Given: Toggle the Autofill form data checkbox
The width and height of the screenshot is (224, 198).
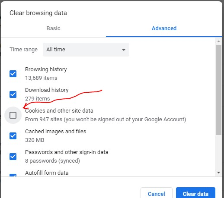Looking at the screenshot, I should (x=13, y=175).
